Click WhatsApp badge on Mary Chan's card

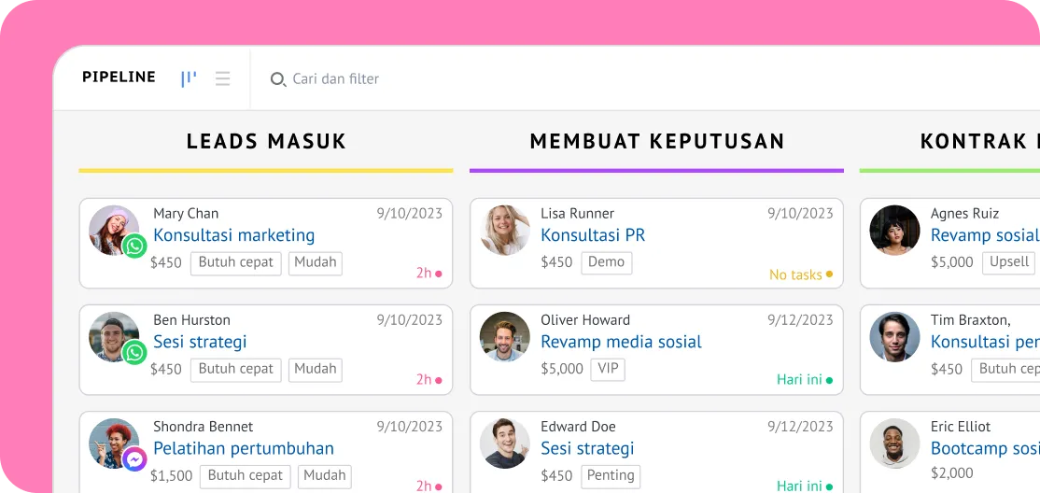(x=135, y=246)
